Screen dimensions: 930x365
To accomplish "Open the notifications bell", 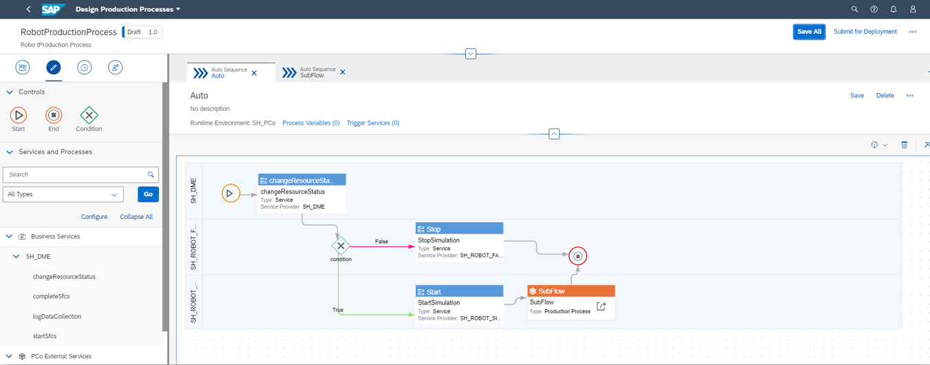I will pos(894,10).
